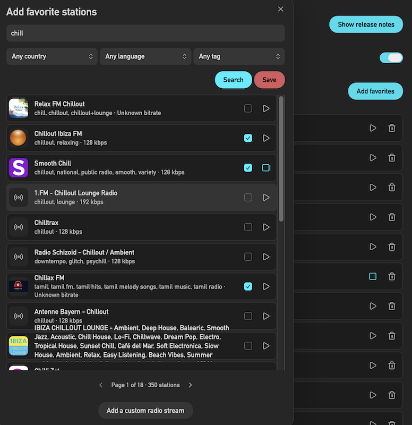Stop the playing favorite in background list
Viewport: 412px width, 425px height.
click(x=373, y=276)
